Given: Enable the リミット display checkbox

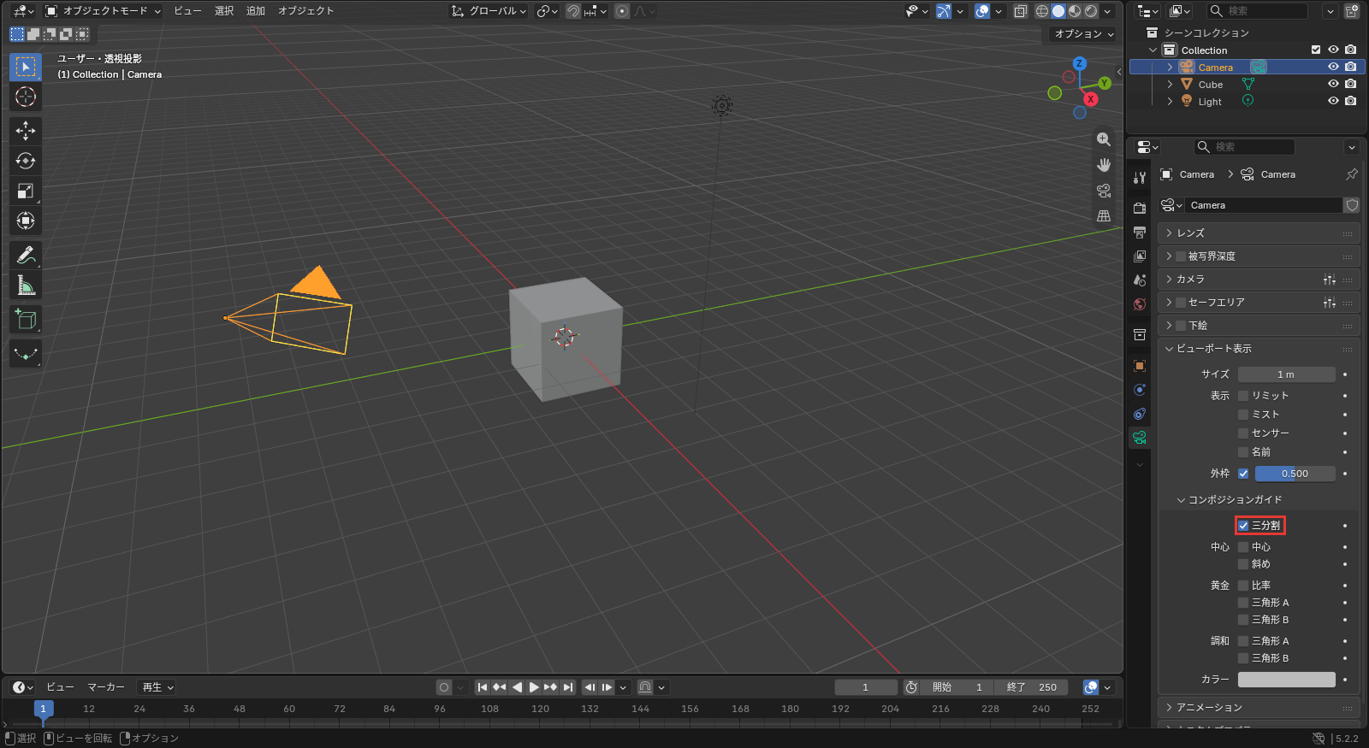Looking at the screenshot, I should click(1243, 396).
